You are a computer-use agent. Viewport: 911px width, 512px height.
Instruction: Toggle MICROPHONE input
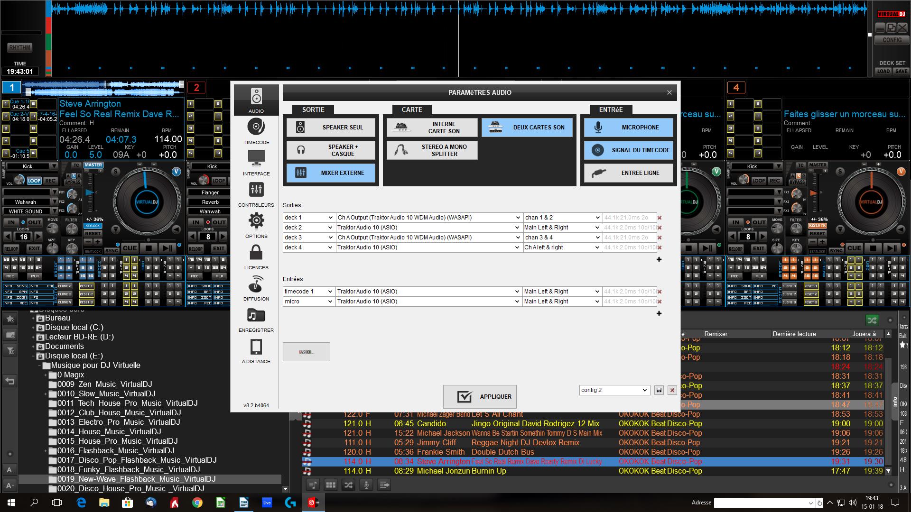click(x=629, y=128)
